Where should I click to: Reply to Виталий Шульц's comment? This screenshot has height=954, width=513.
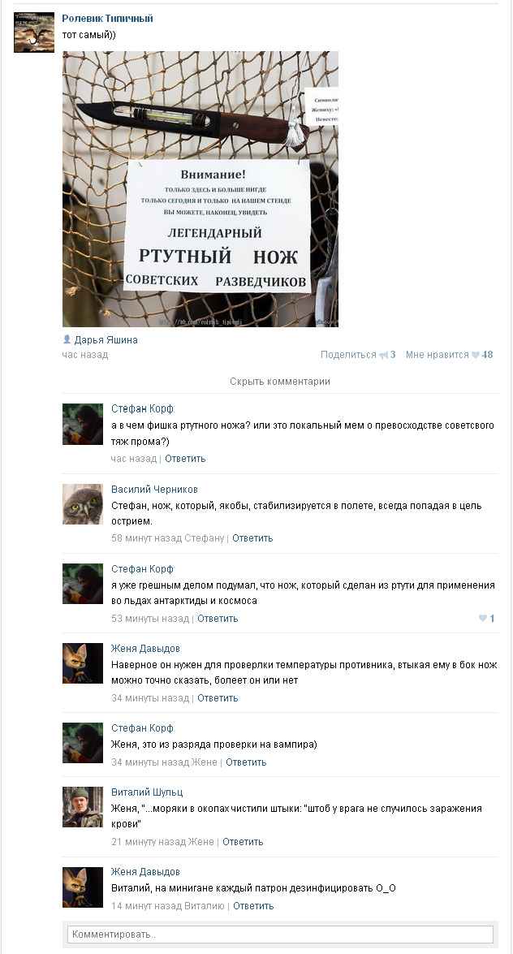[x=243, y=841]
